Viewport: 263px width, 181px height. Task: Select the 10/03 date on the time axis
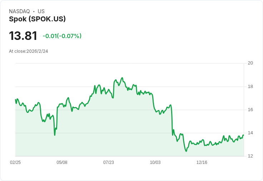coord(155,162)
